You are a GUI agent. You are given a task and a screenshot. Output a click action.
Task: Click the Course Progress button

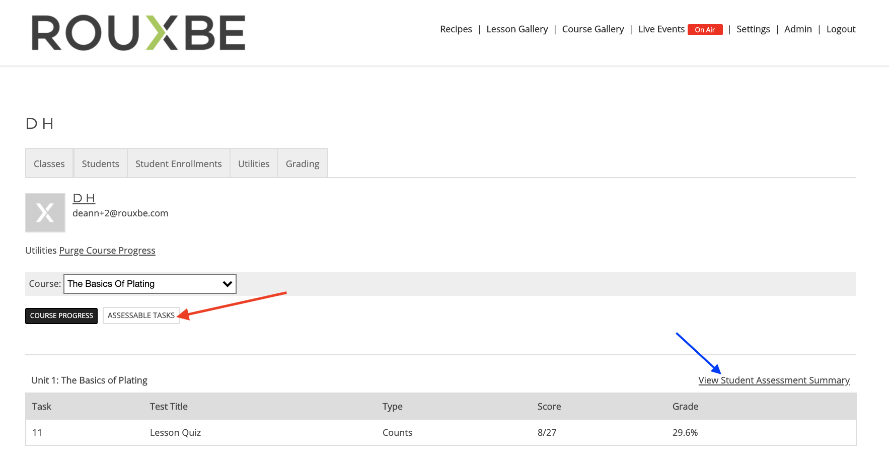pos(61,316)
